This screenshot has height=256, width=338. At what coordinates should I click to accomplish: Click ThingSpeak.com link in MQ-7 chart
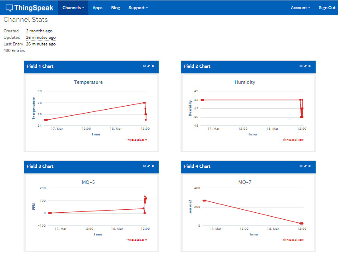[293, 240]
